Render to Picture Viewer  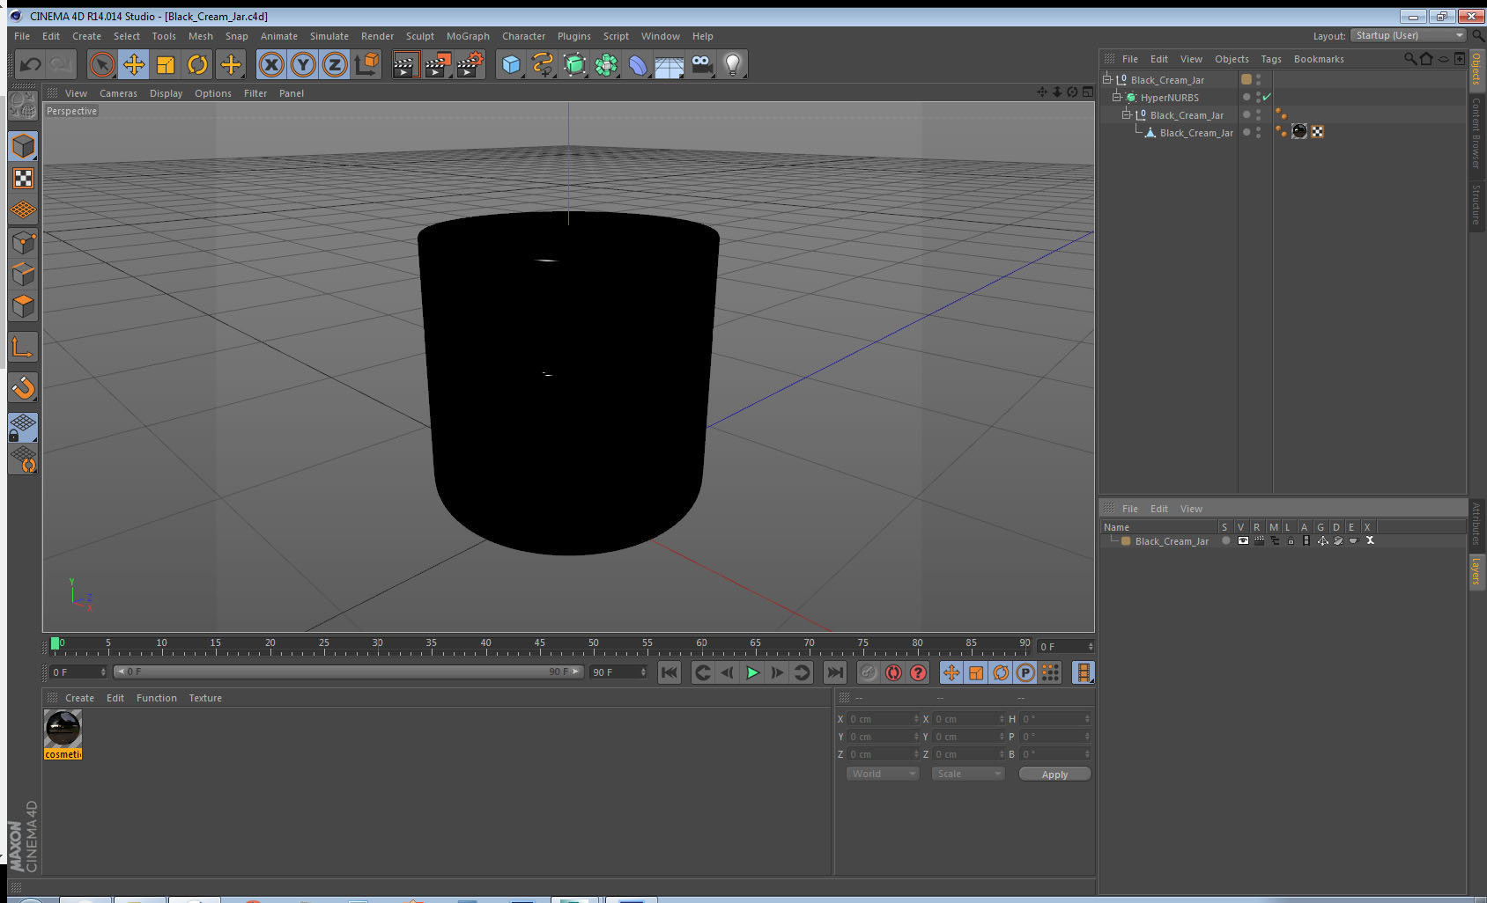[438, 64]
